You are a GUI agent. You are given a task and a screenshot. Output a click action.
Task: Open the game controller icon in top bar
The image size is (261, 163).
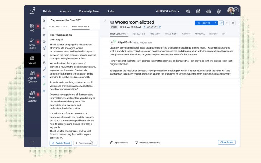click(x=208, y=11)
